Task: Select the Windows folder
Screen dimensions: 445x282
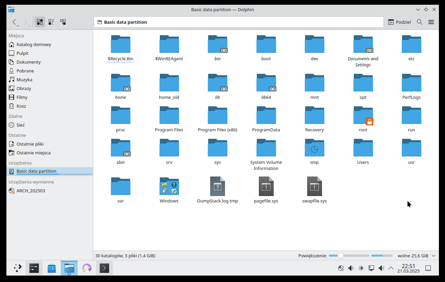Action: tap(169, 191)
